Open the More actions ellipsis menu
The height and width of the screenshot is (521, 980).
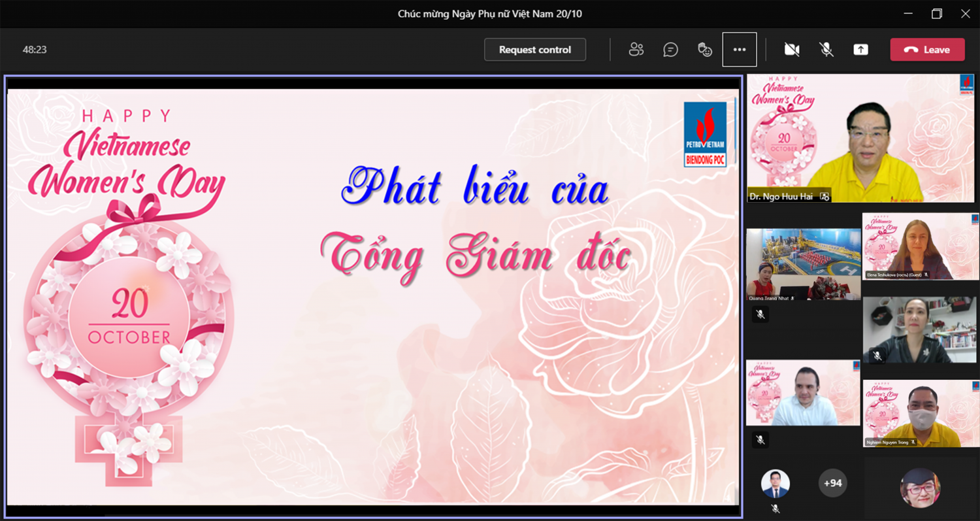(x=740, y=50)
